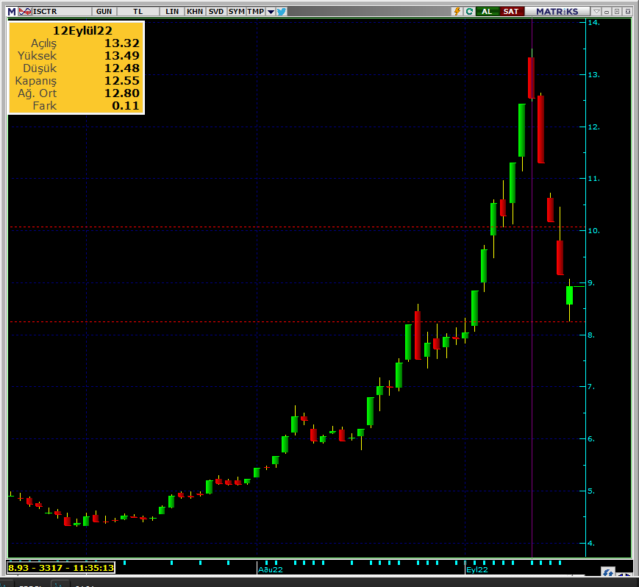This screenshot has height=587, width=639.
Task: Open the TMP template button
Action: click(x=255, y=12)
